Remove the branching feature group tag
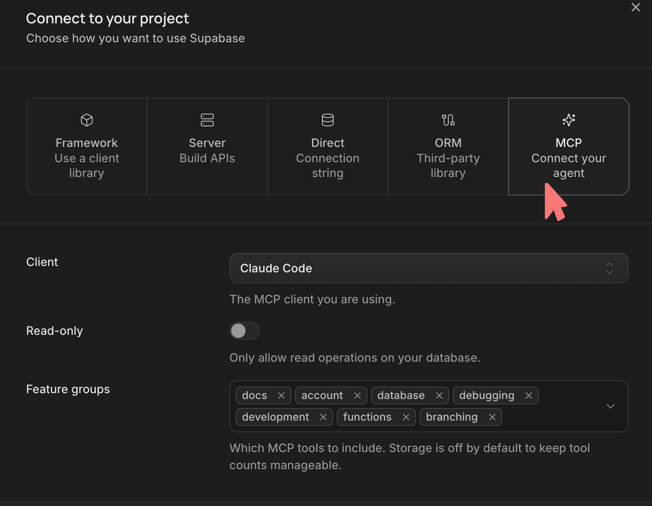The image size is (652, 506). point(492,417)
